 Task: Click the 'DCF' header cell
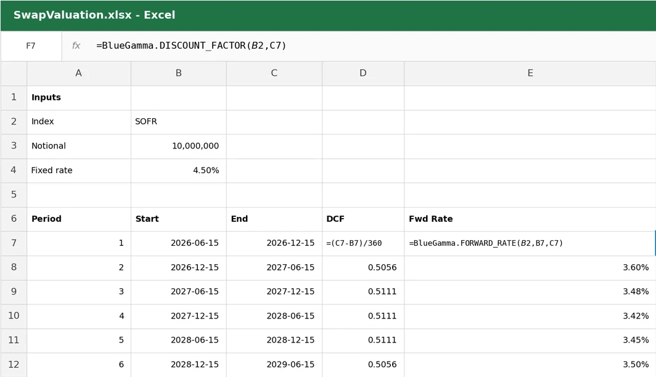click(x=363, y=219)
